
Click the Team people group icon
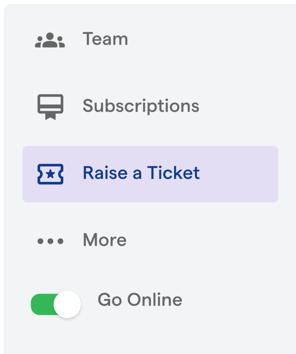50,40
